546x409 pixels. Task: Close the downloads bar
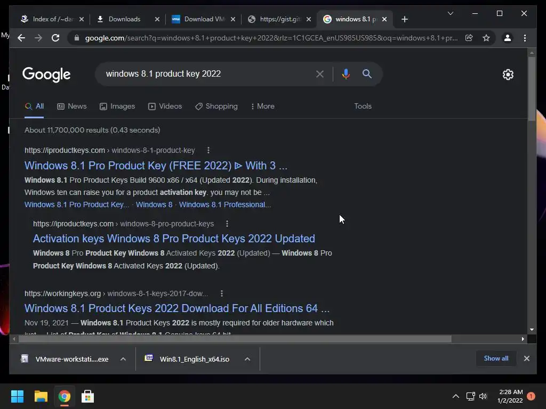[x=526, y=358]
